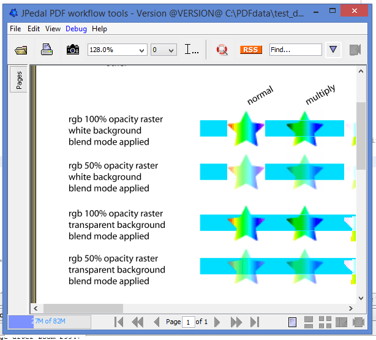
Task: Jump to the last page
Action: [x=255, y=322]
